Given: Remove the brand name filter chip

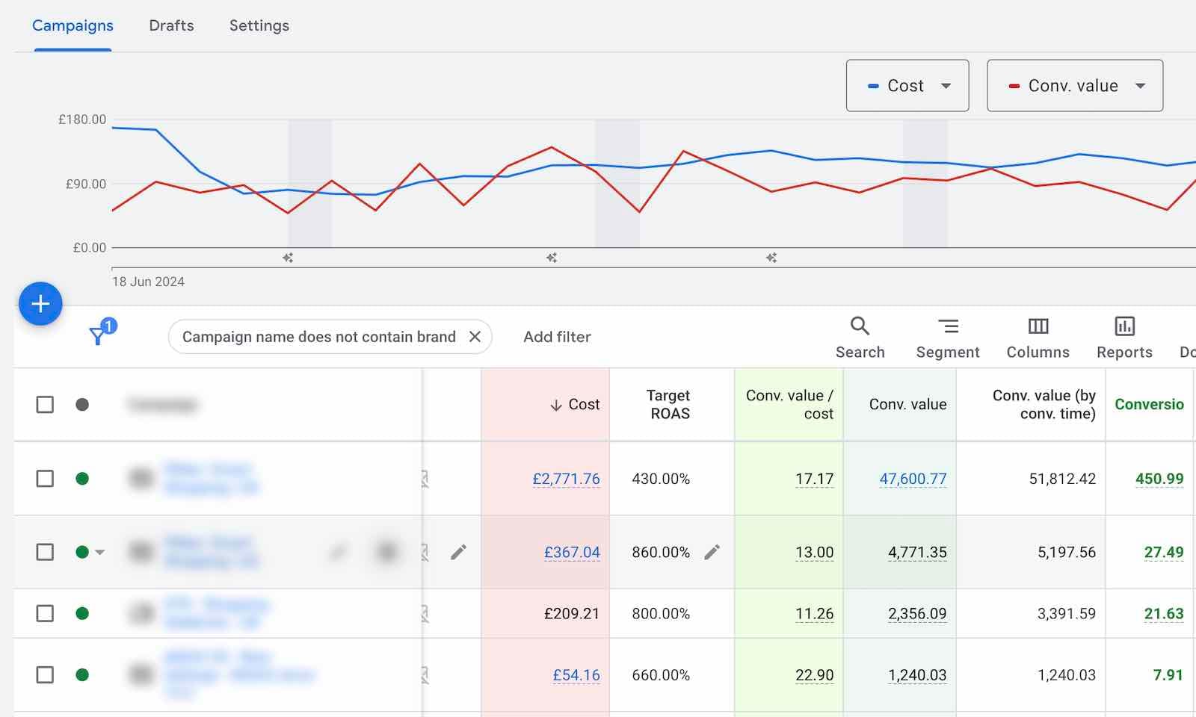Looking at the screenshot, I should click(x=475, y=337).
